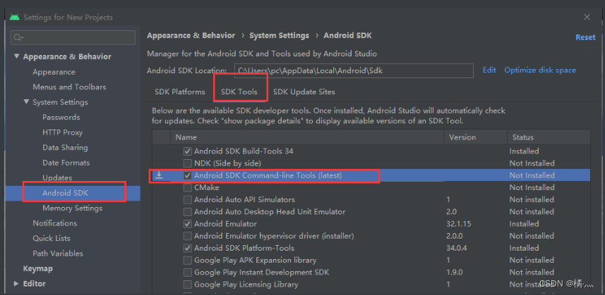The image size is (605, 295).
Task: Open the SDK Update Sites tab
Action: (x=304, y=92)
